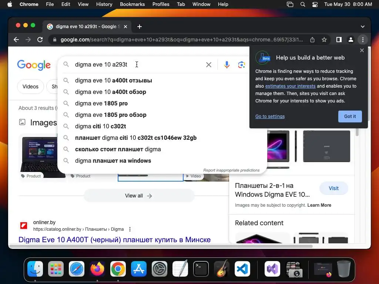Viewport: 379px width, 284px height.
Task: Open the Bookmarks menu
Action: point(133,4)
